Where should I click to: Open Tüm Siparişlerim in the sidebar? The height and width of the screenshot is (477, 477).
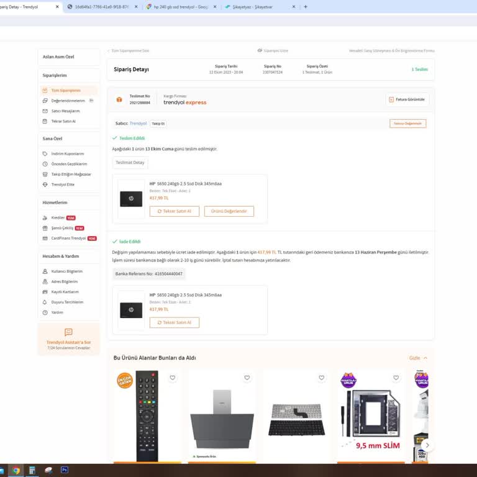pyautogui.click(x=66, y=90)
